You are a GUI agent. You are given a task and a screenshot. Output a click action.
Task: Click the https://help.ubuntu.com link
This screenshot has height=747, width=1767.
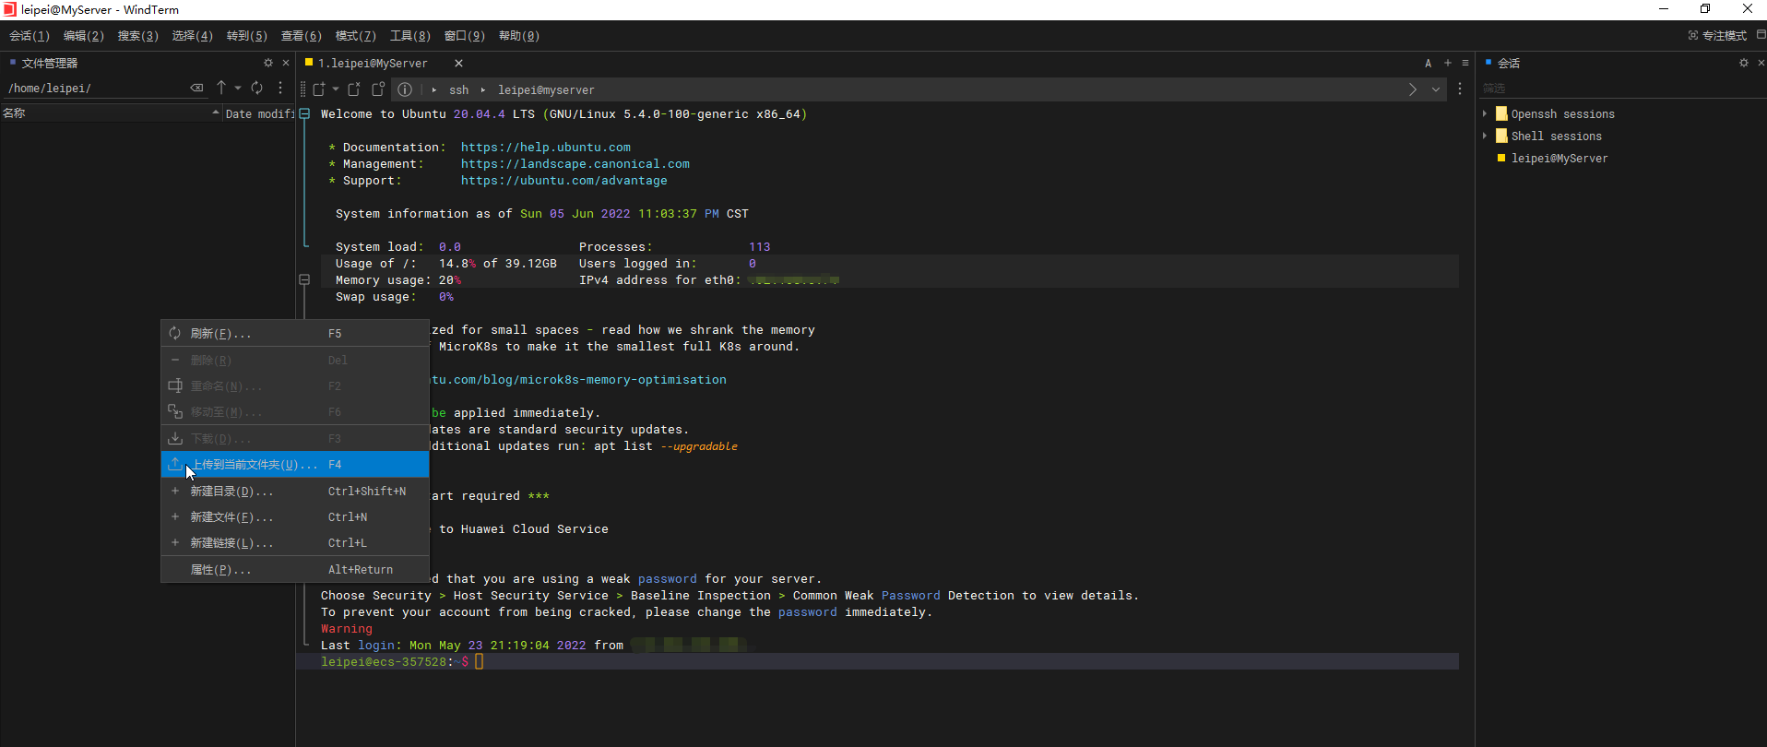[x=546, y=147]
